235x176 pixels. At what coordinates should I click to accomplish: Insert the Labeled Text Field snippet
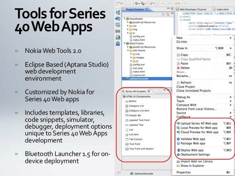click(137, 120)
